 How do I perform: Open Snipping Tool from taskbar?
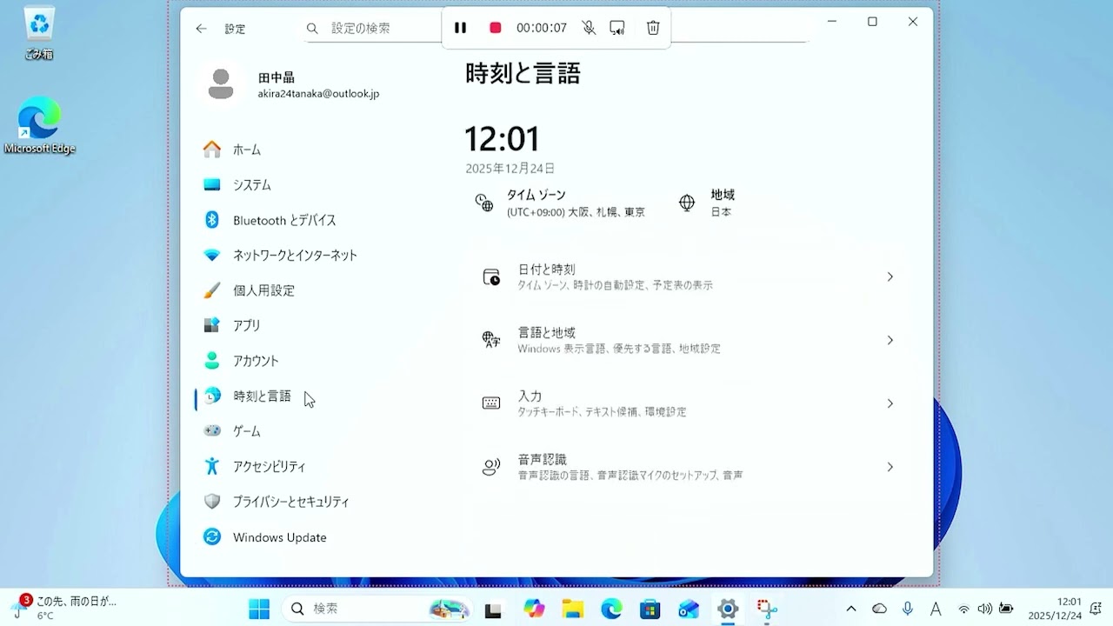click(x=767, y=609)
